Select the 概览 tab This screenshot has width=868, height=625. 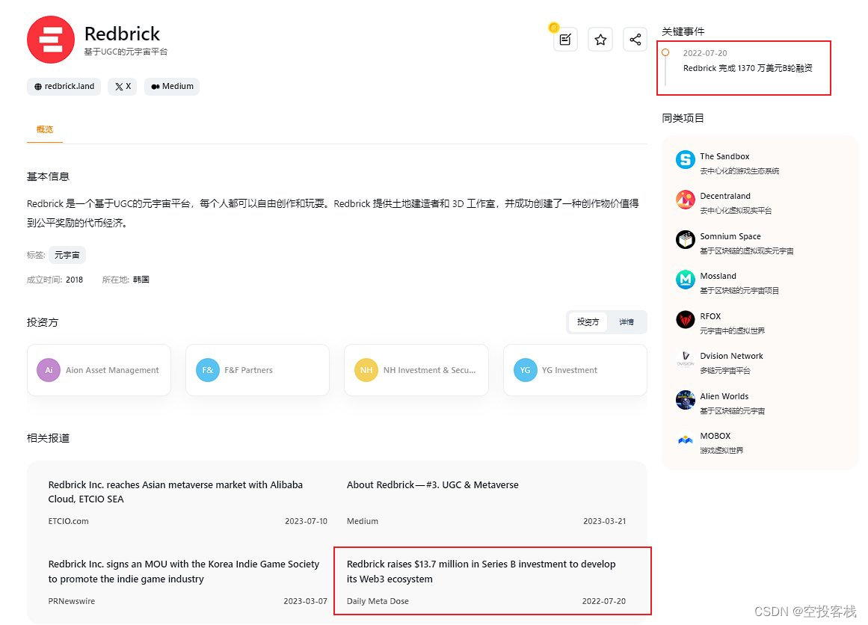pos(45,129)
